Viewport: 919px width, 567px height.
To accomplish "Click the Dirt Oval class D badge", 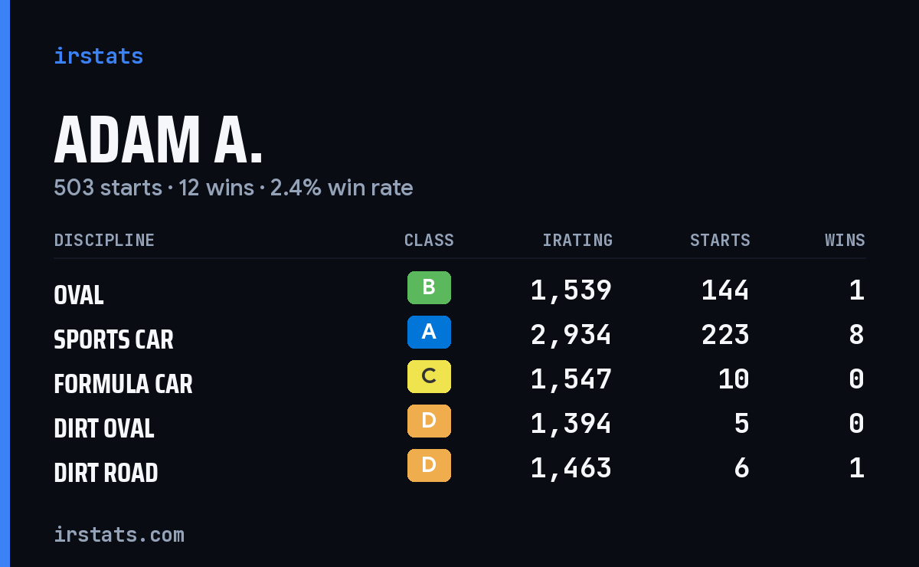I will click(429, 421).
